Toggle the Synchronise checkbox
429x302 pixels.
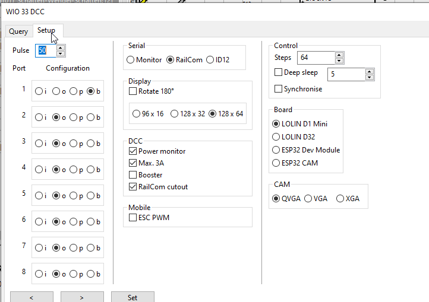pos(278,89)
